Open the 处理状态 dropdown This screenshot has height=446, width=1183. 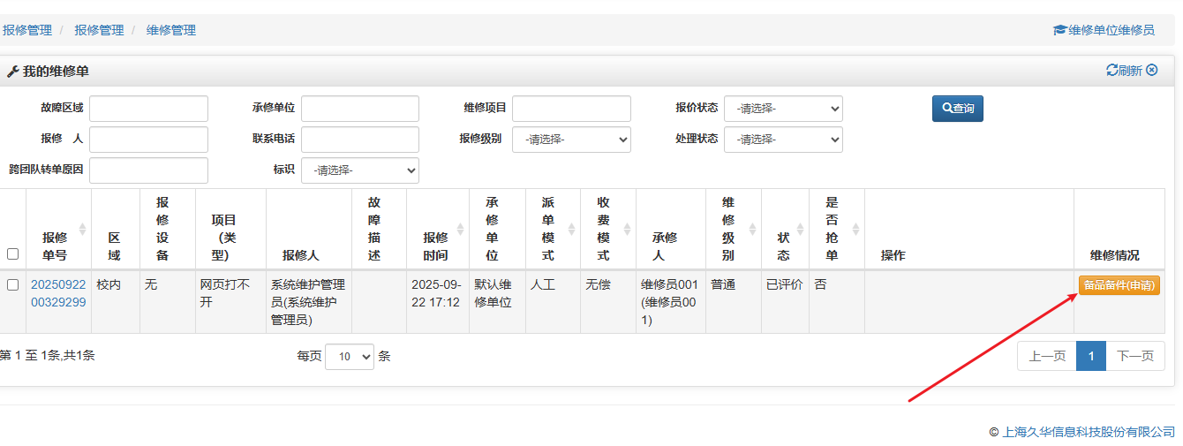click(783, 140)
